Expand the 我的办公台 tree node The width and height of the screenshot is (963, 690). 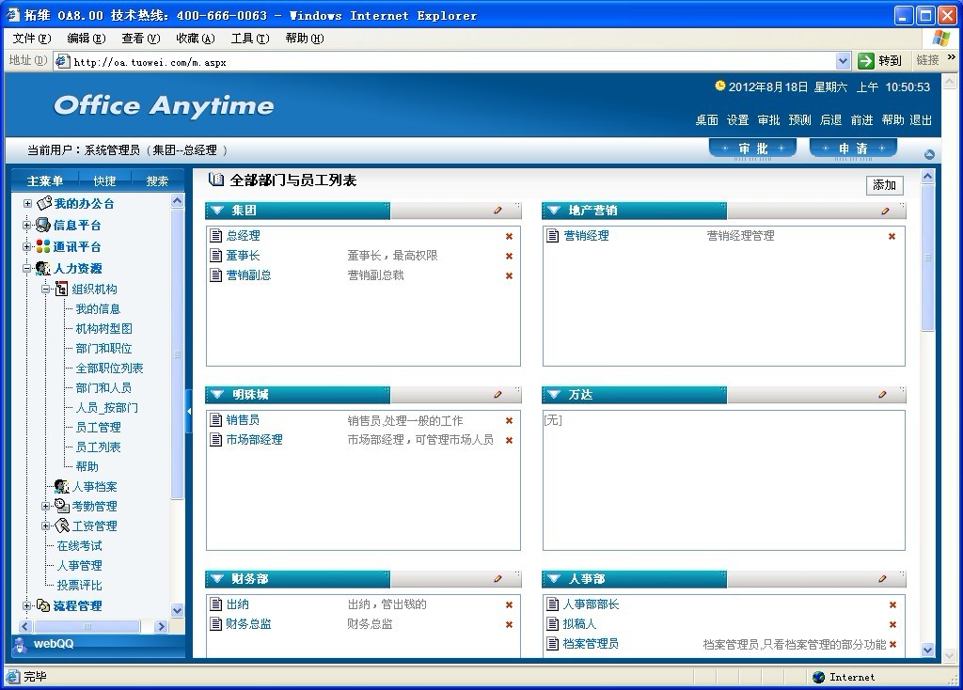[27, 204]
